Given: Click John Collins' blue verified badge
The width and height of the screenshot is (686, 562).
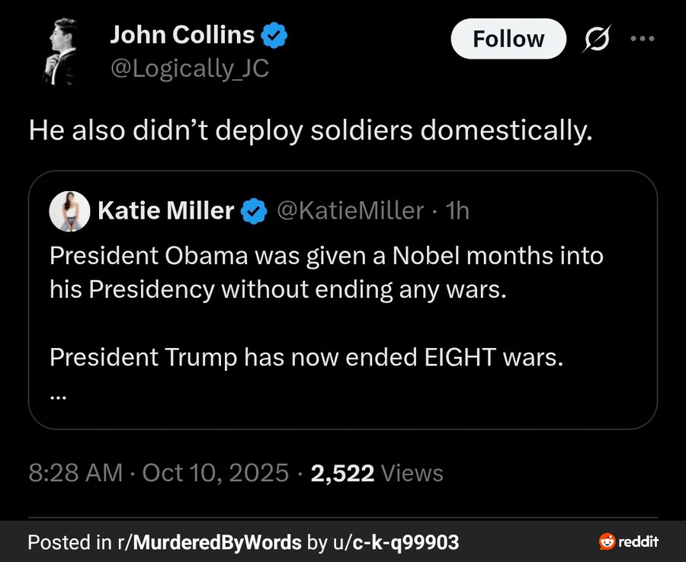Looking at the screenshot, I should [274, 35].
